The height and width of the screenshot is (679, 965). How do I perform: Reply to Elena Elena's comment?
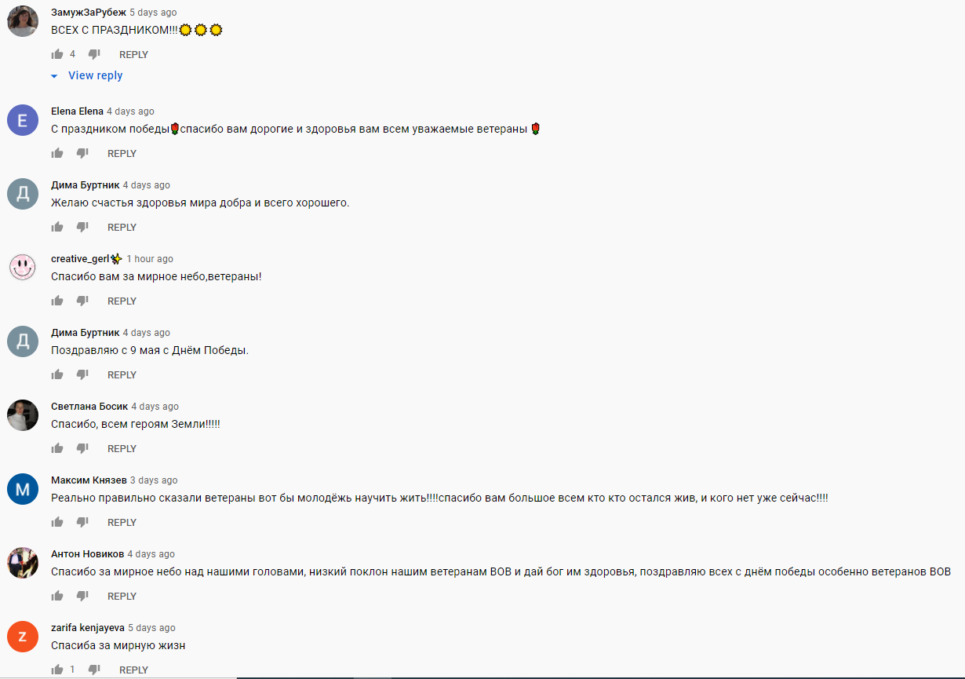122,154
